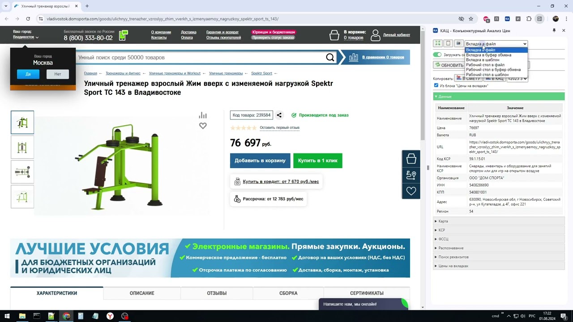573x322 pixels.
Task: Open the command prompt from the taskbar
Action: click(37, 316)
